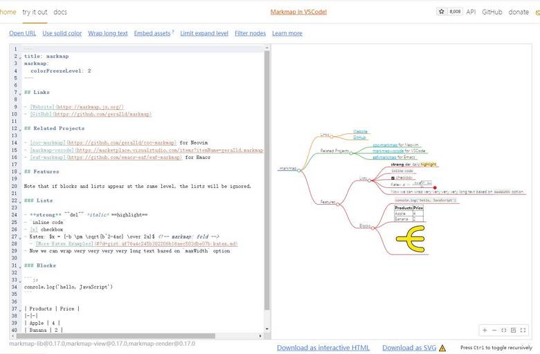The height and width of the screenshot is (354, 540).
Task: Click the yellow markmap logo image in mindmap
Action: [410, 239]
